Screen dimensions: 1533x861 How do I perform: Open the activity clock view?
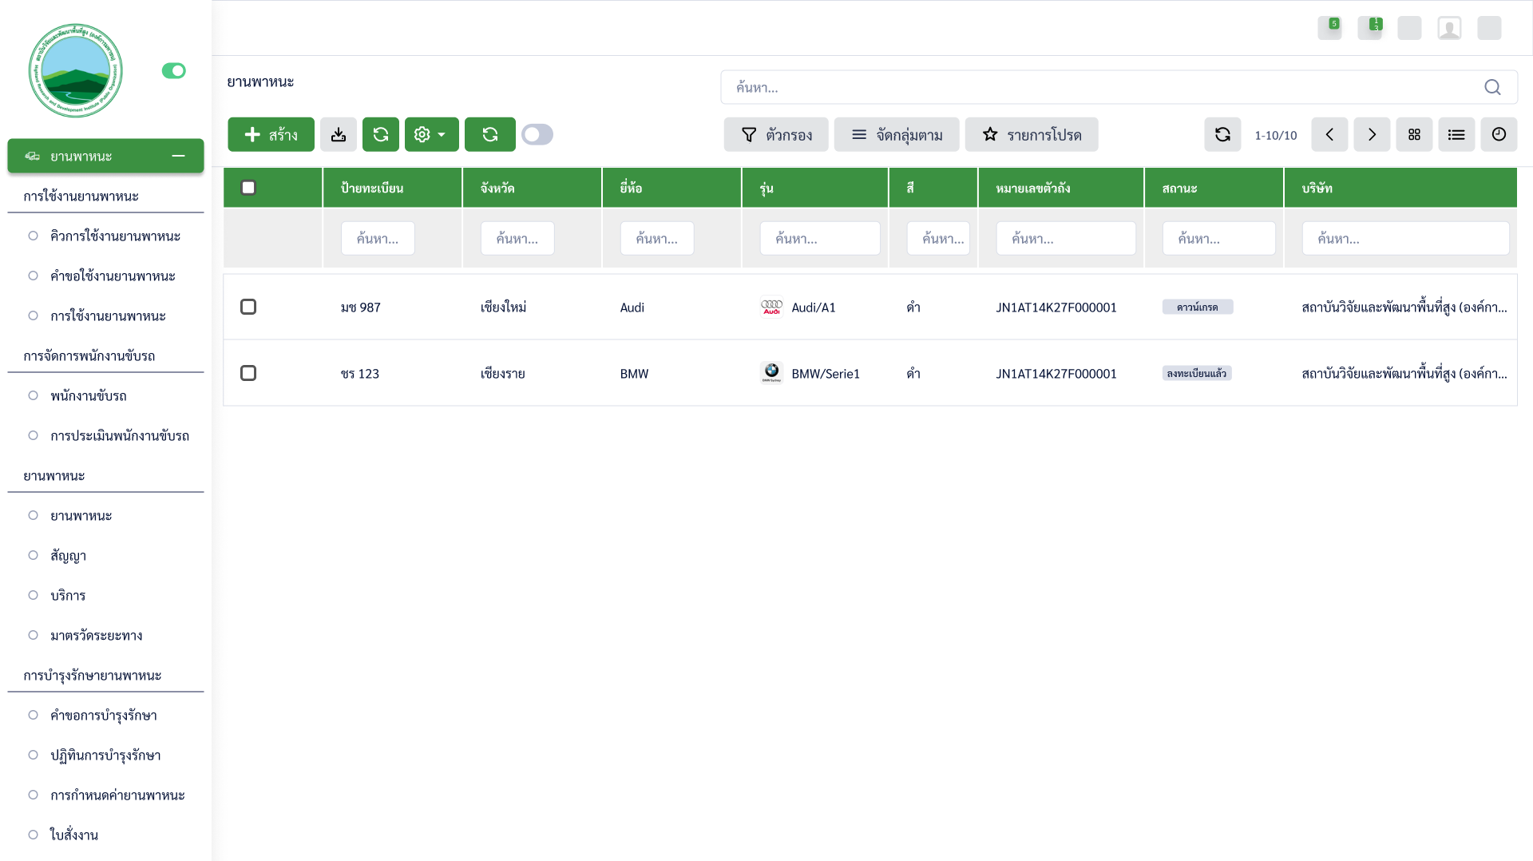(x=1498, y=135)
